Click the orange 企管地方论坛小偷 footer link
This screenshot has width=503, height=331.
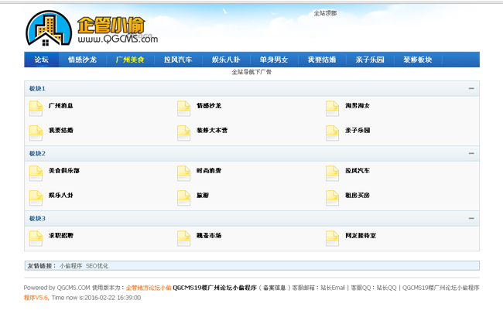(149, 288)
